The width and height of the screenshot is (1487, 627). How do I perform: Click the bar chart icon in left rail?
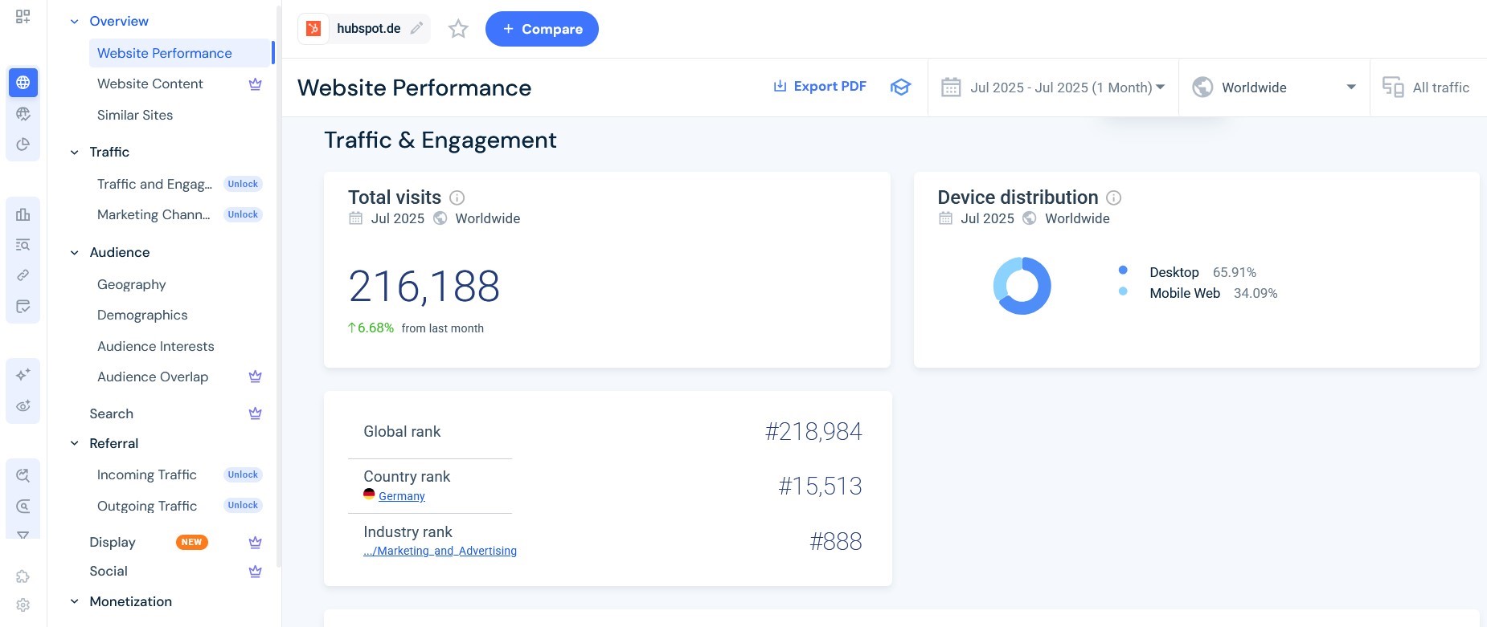[23, 214]
